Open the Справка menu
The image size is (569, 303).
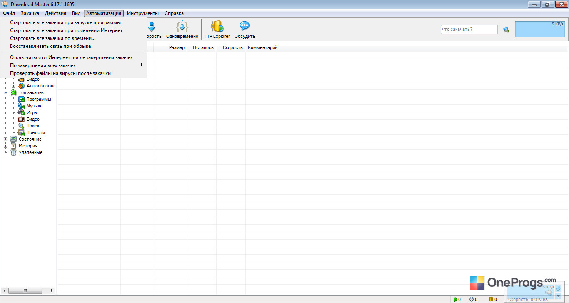point(174,13)
